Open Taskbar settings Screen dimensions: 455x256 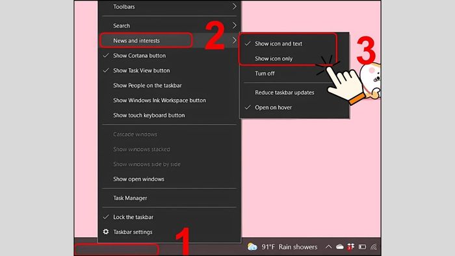(170, 232)
